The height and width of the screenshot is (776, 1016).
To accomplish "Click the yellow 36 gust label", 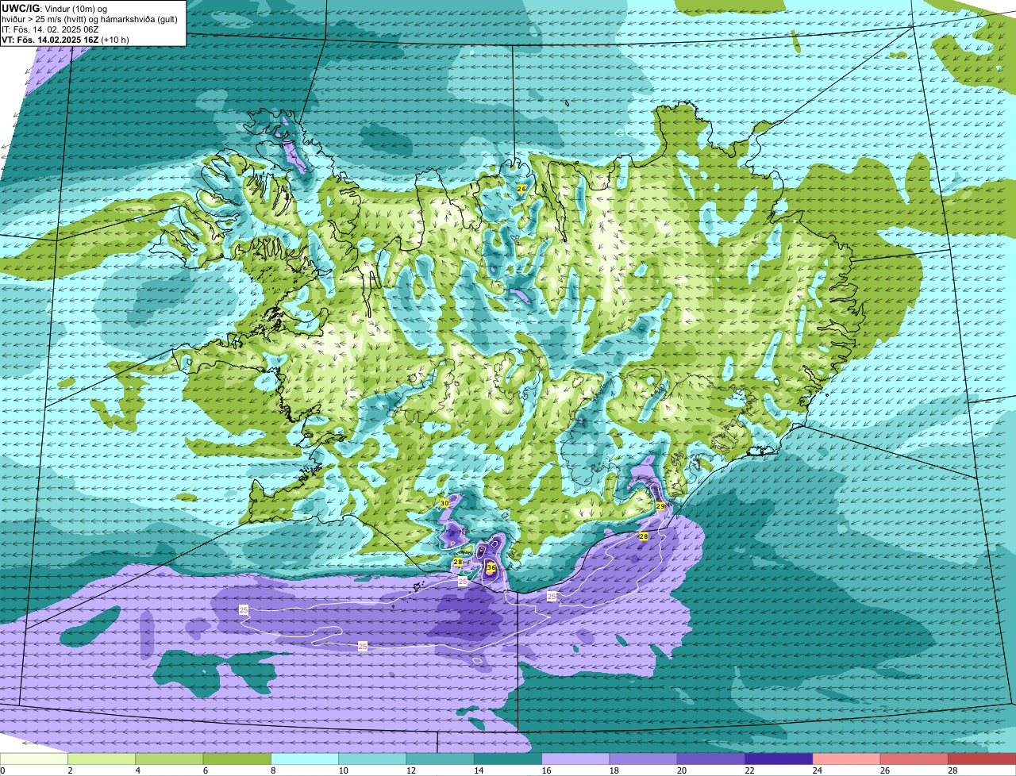I will (x=491, y=567).
